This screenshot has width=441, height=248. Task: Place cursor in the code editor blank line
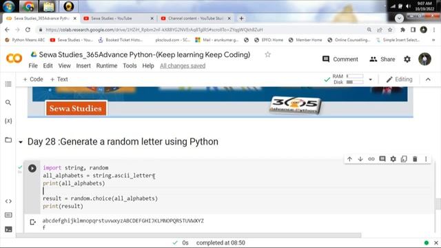pos(236,191)
